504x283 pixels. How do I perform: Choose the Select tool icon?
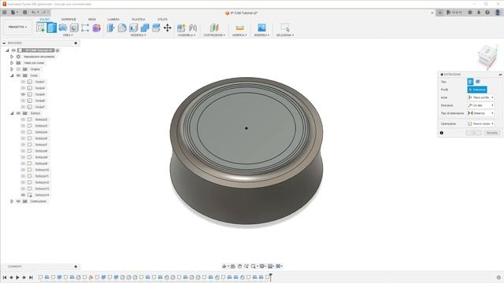pos(285,28)
